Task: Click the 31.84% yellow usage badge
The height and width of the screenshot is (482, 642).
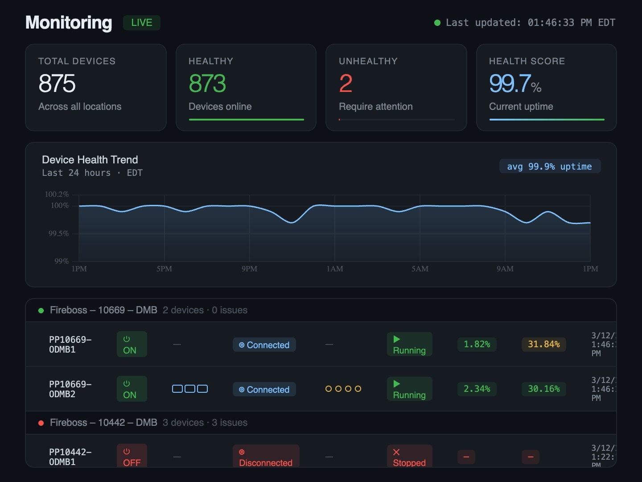Action: coord(543,345)
